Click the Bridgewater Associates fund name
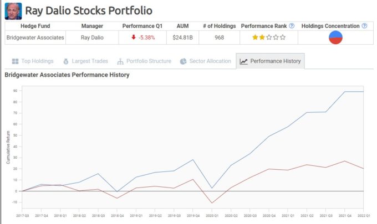 point(35,38)
